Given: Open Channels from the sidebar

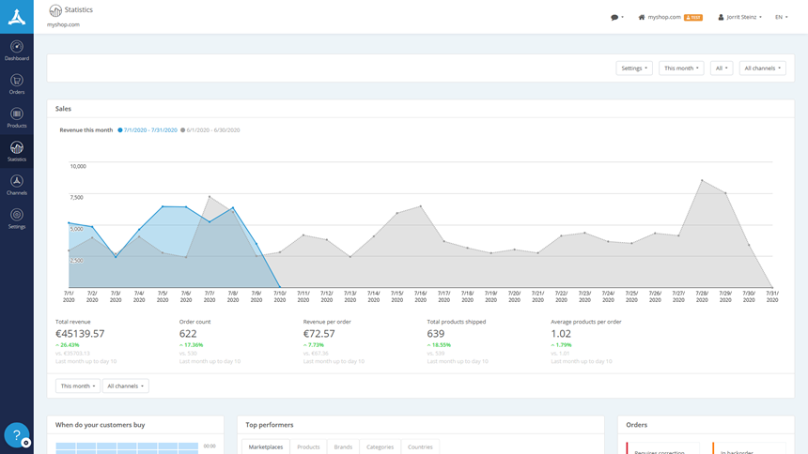Looking at the screenshot, I should coord(17,184).
